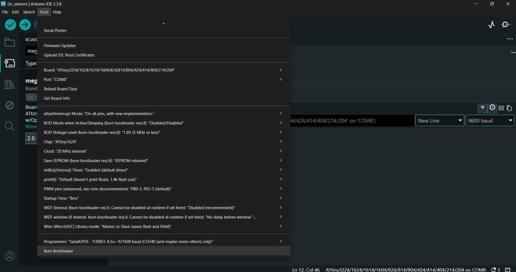
Task: Open the New Line ending dropdown
Action: click(440, 121)
